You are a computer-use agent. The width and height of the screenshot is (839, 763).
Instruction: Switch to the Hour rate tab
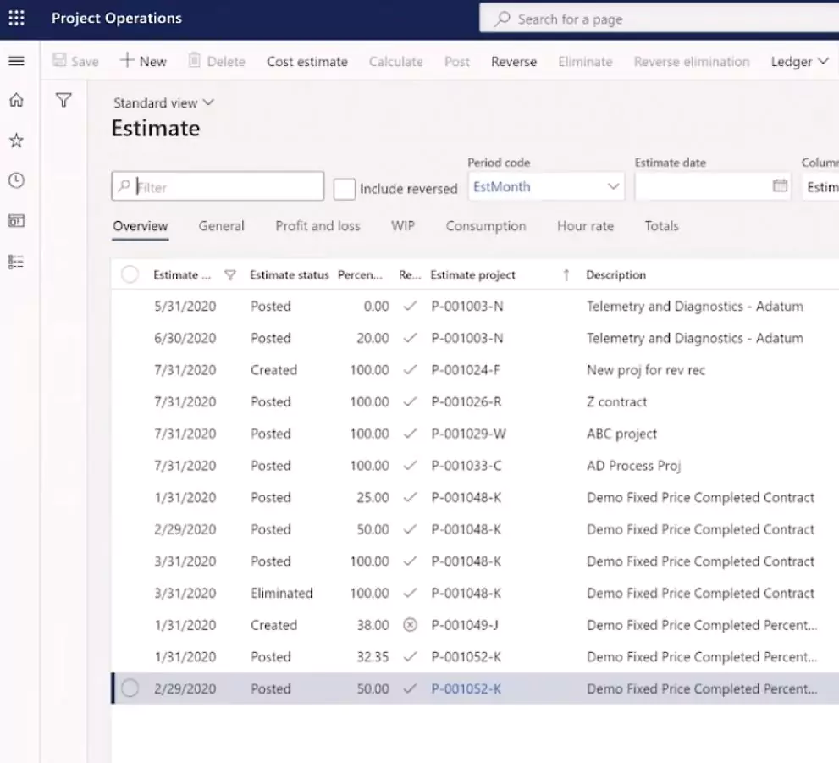tap(585, 226)
